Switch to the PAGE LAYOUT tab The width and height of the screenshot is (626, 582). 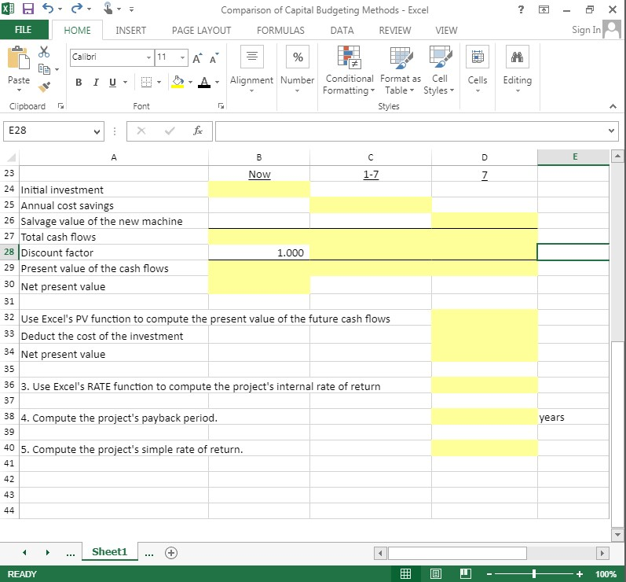pos(201,31)
